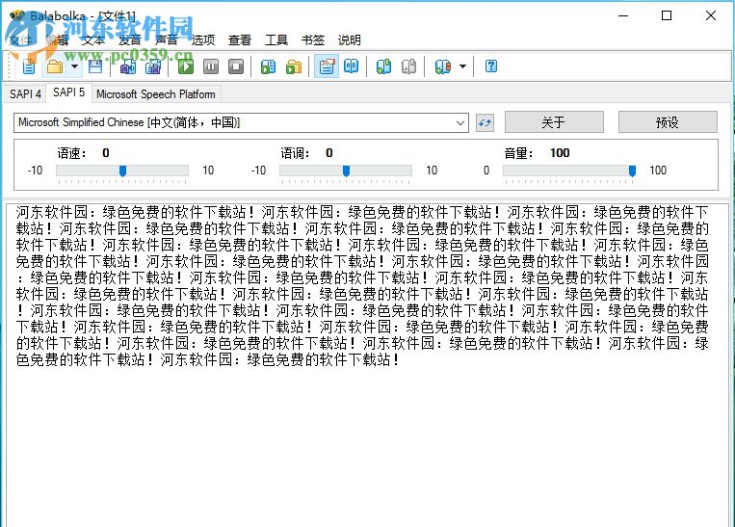Open the voice selection combo box
This screenshot has height=527, width=735.
tap(241, 123)
